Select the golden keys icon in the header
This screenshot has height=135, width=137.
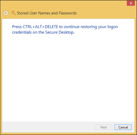(x=13, y=13)
